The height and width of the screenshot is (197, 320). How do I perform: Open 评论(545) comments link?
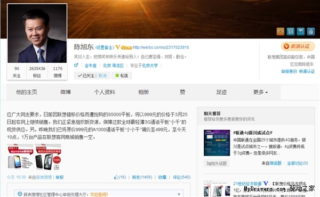pos(182,177)
